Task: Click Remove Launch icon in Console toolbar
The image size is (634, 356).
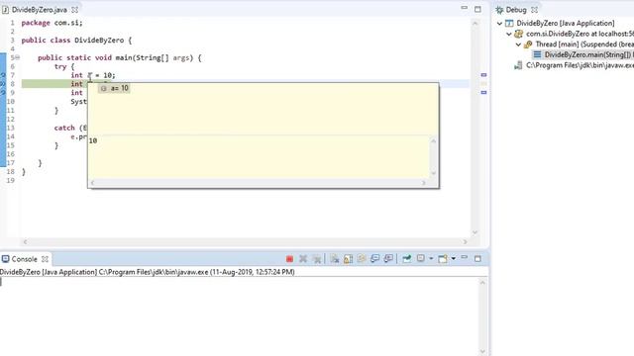Action: point(303,259)
